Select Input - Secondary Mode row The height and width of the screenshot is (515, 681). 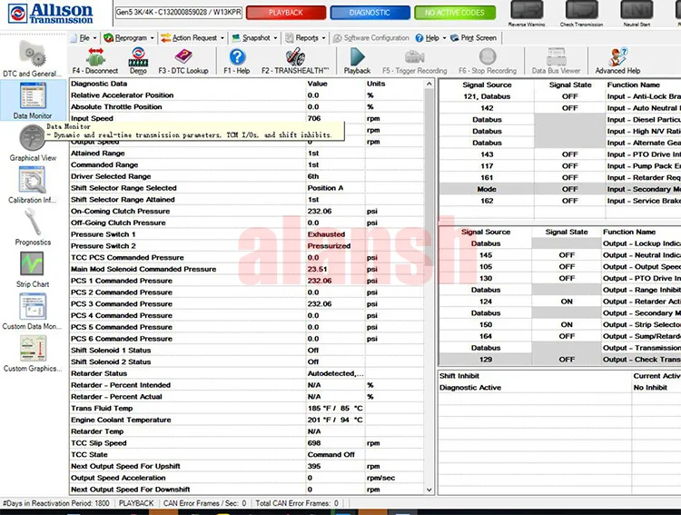click(560, 189)
